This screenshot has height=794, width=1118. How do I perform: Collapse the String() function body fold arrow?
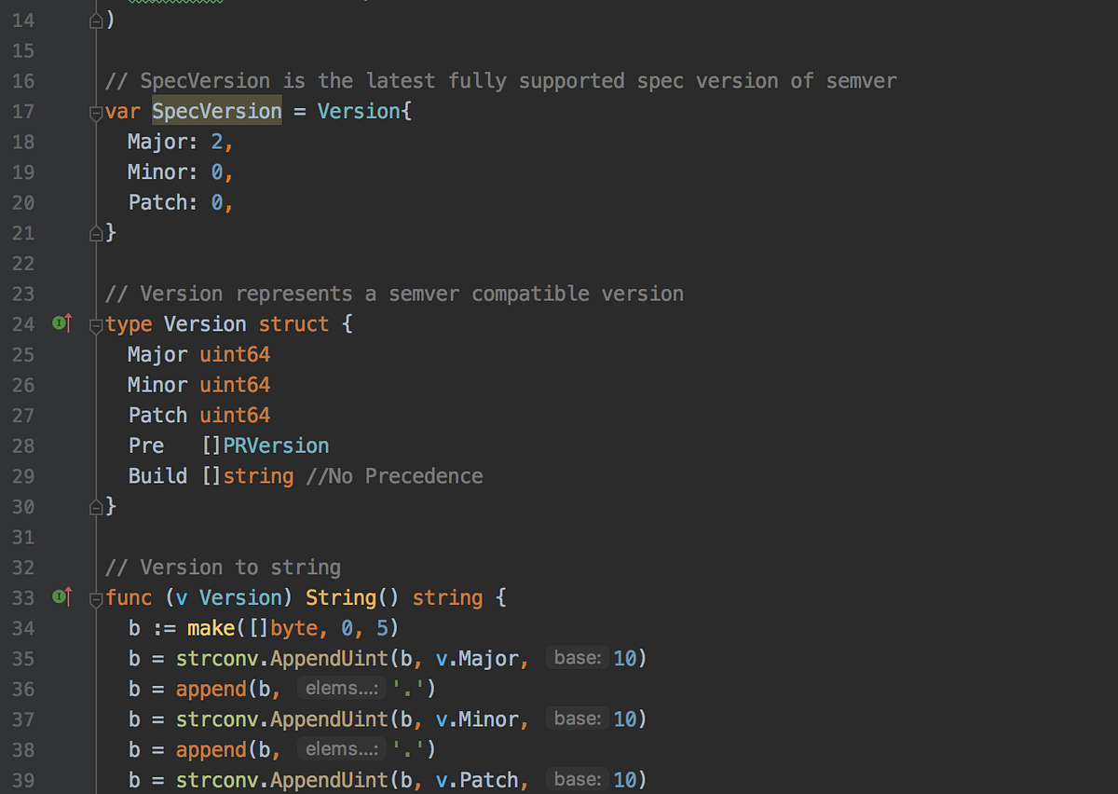94,598
